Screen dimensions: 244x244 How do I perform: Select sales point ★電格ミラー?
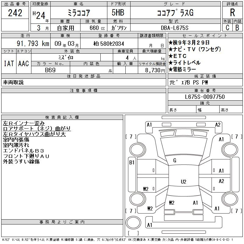182,70
